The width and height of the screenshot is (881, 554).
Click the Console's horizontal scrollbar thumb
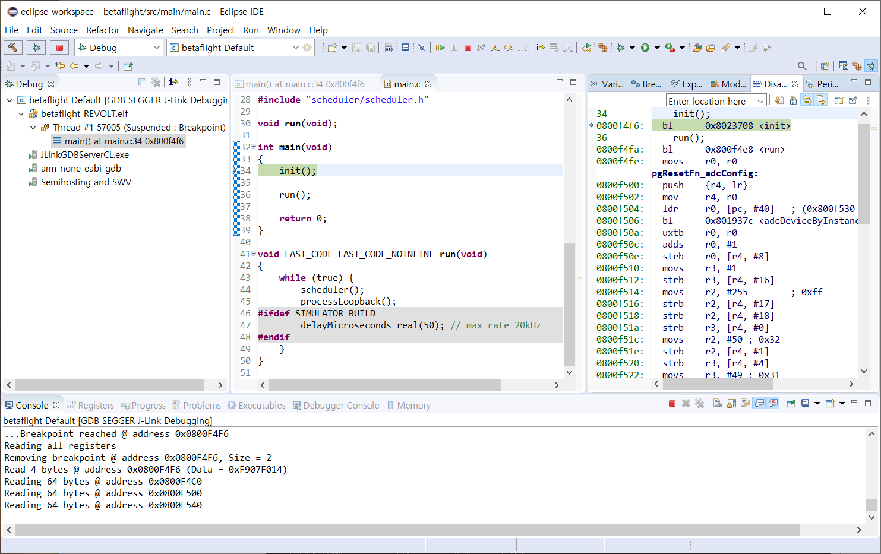[408, 530]
